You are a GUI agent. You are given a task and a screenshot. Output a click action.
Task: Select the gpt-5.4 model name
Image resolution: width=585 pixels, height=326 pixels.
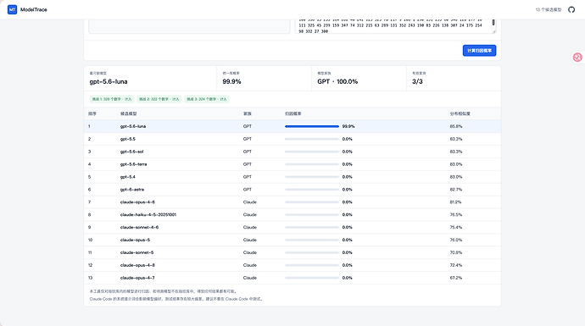point(127,177)
